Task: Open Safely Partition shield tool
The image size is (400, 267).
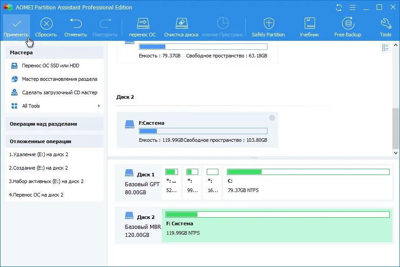Action: (x=268, y=27)
